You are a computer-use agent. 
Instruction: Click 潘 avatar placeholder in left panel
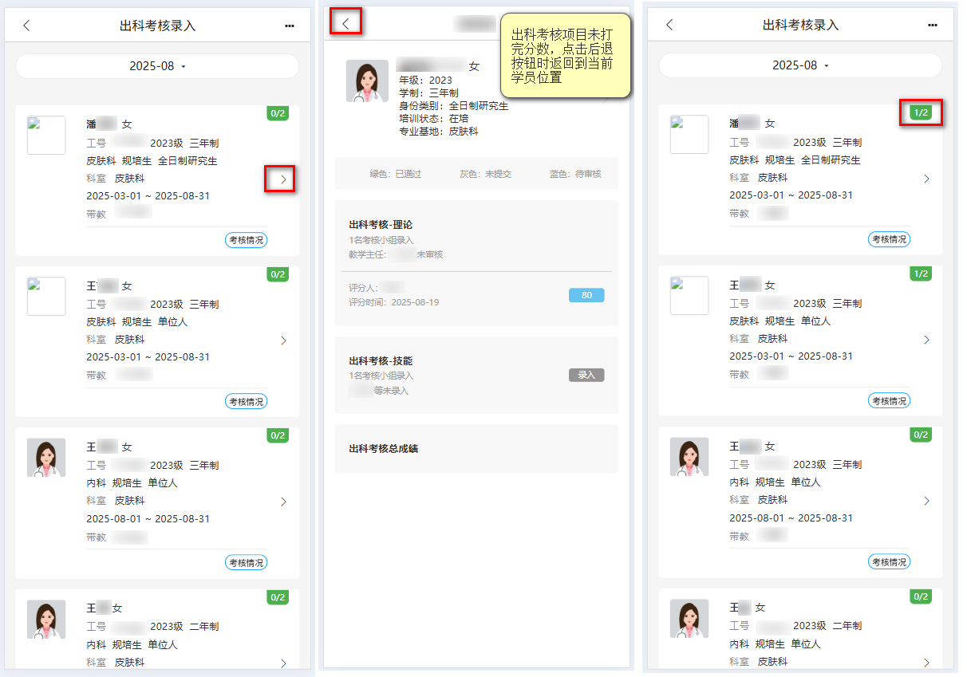tap(46, 135)
